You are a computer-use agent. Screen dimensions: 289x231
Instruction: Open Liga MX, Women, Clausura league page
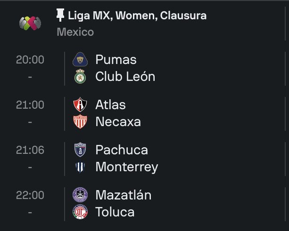(x=137, y=16)
